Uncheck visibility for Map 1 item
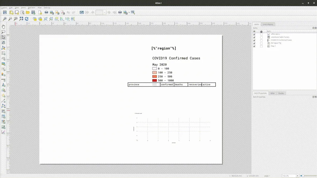317x178 pixels. (254, 46)
